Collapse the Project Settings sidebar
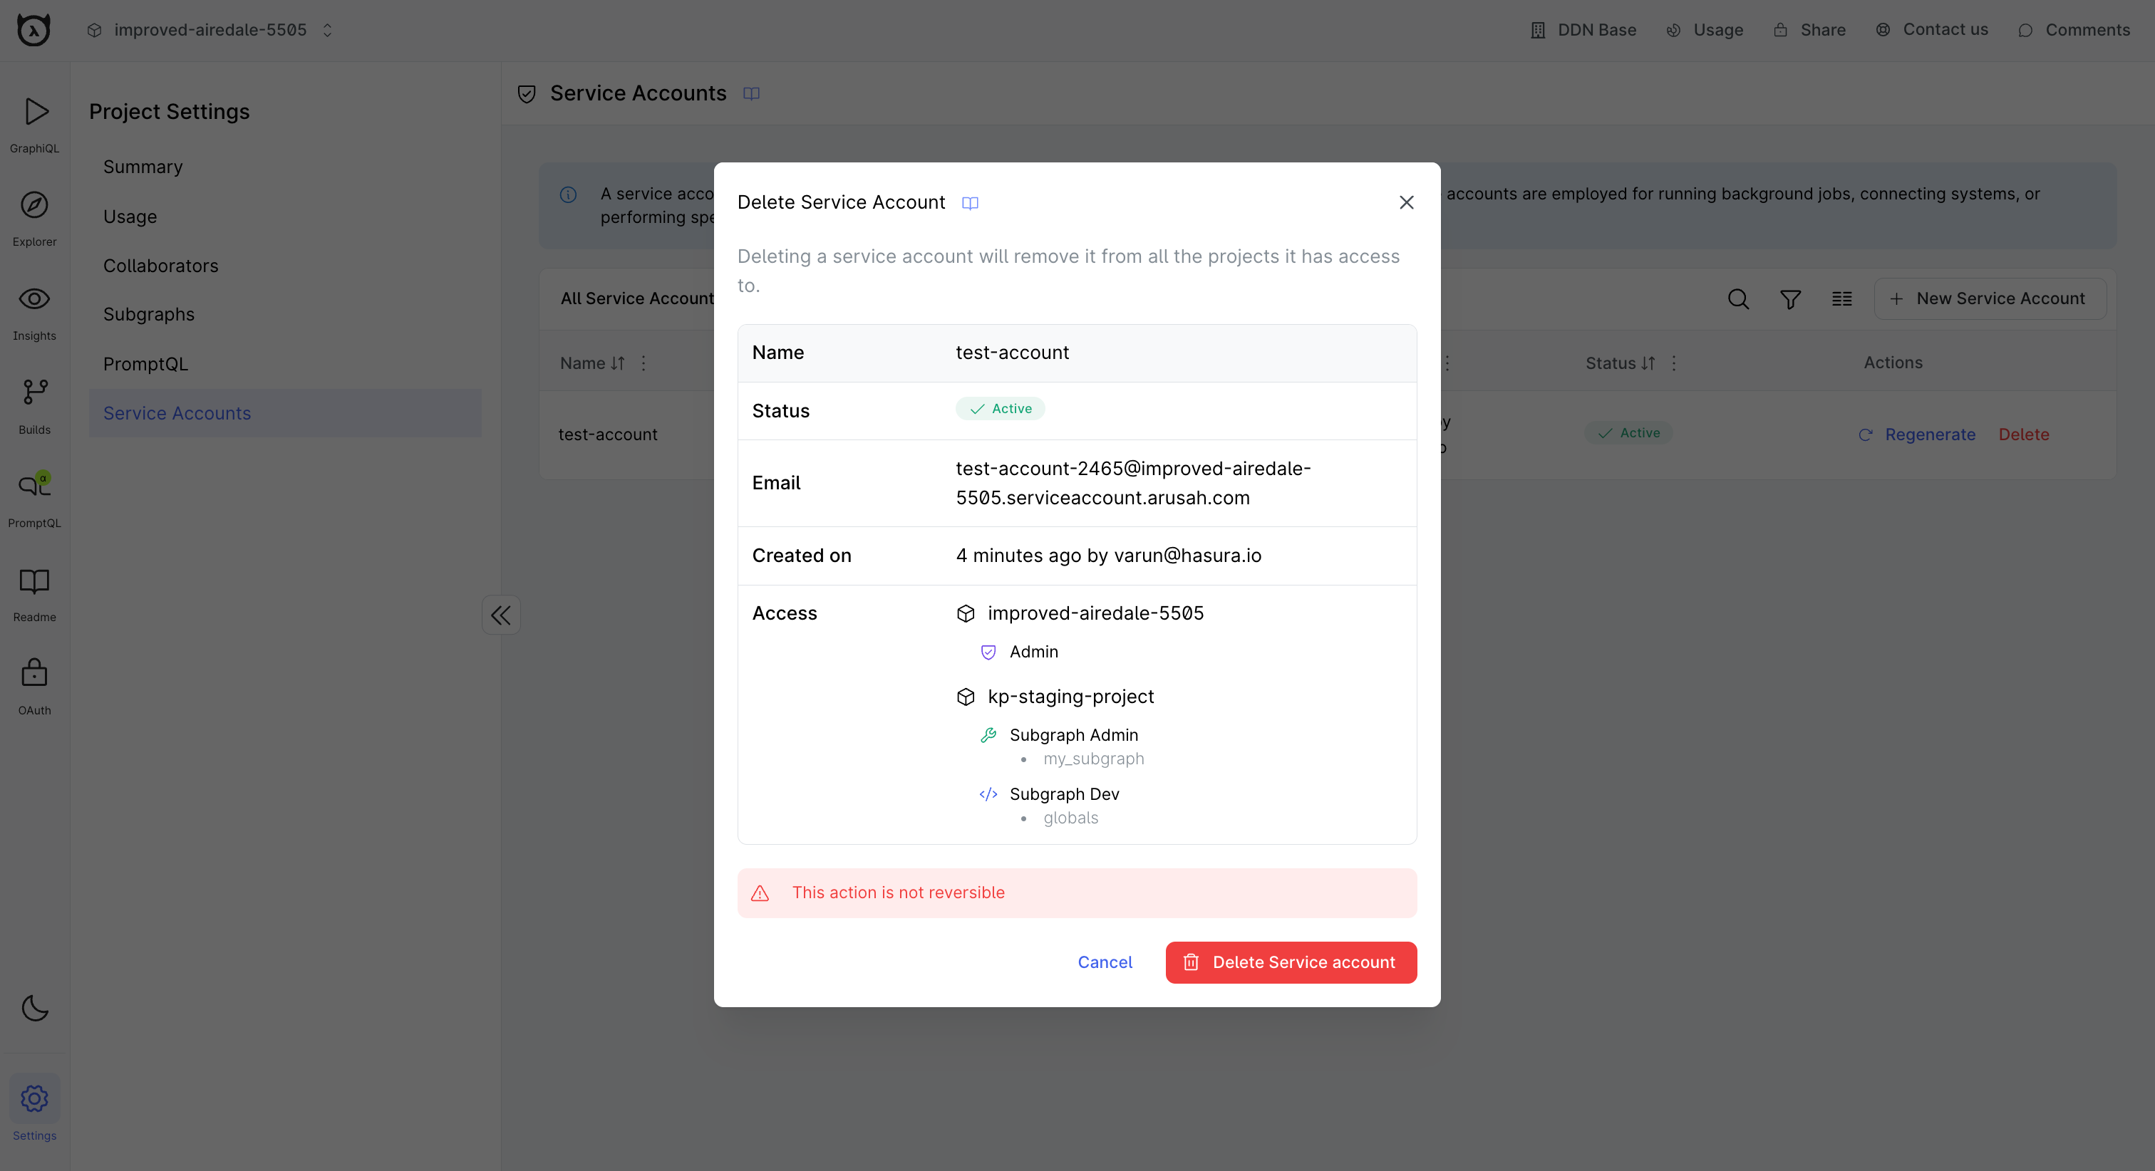This screenshot has width=2155, height=1171. [x=500, y=615]
